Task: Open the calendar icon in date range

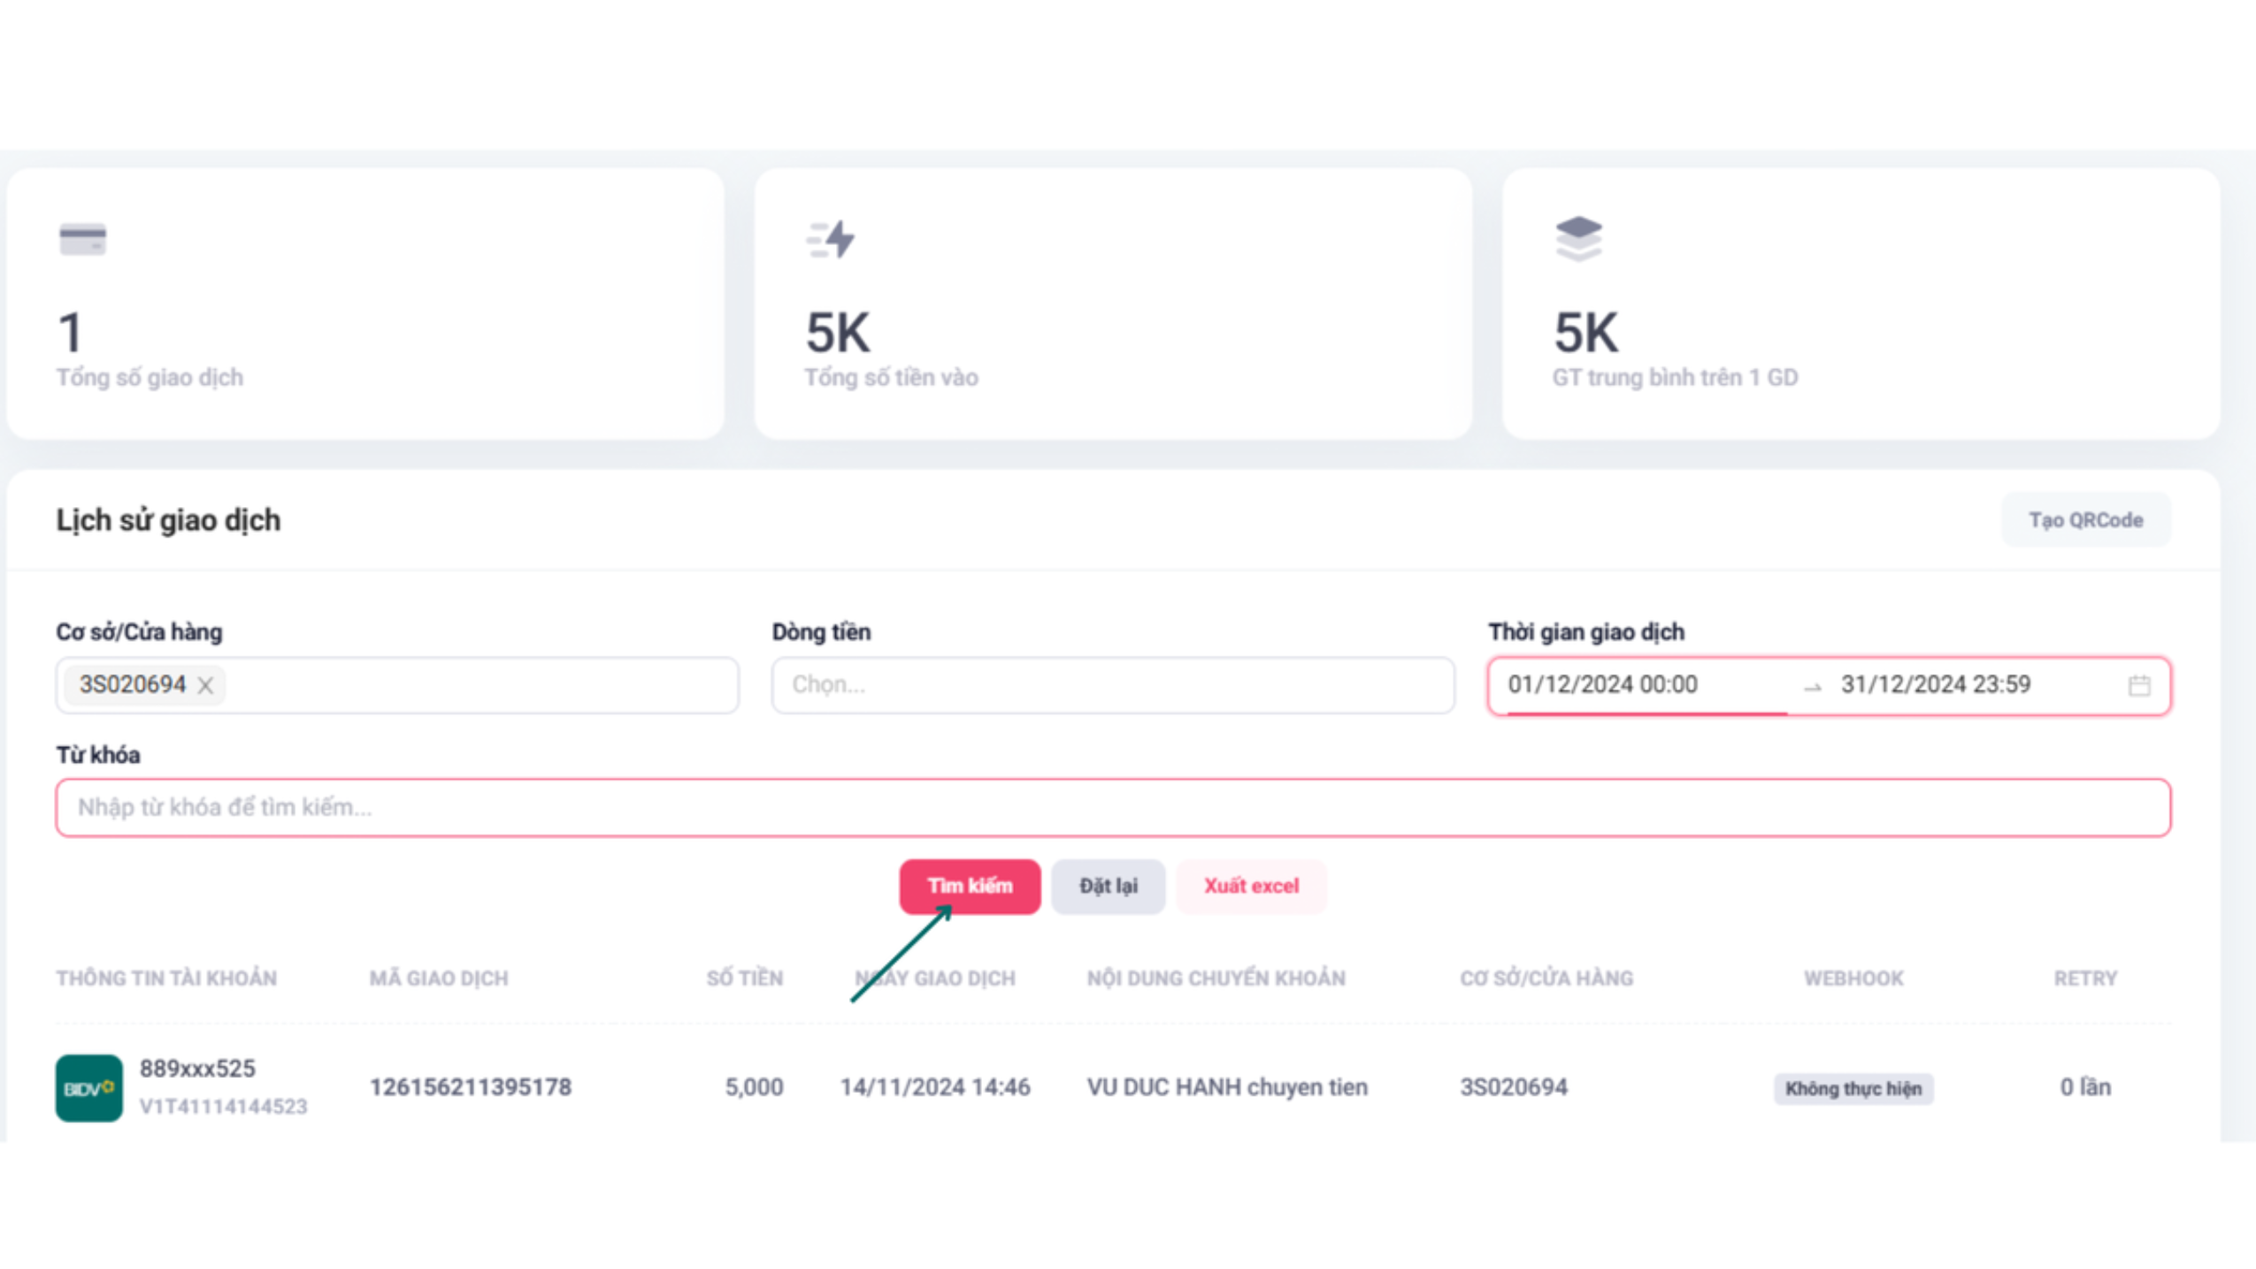Action: coord(2138,686)
